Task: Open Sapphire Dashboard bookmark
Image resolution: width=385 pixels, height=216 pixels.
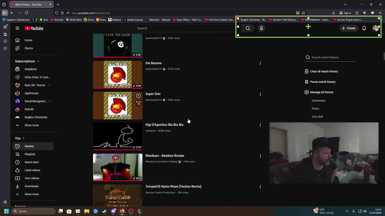Action: (16, 20)
